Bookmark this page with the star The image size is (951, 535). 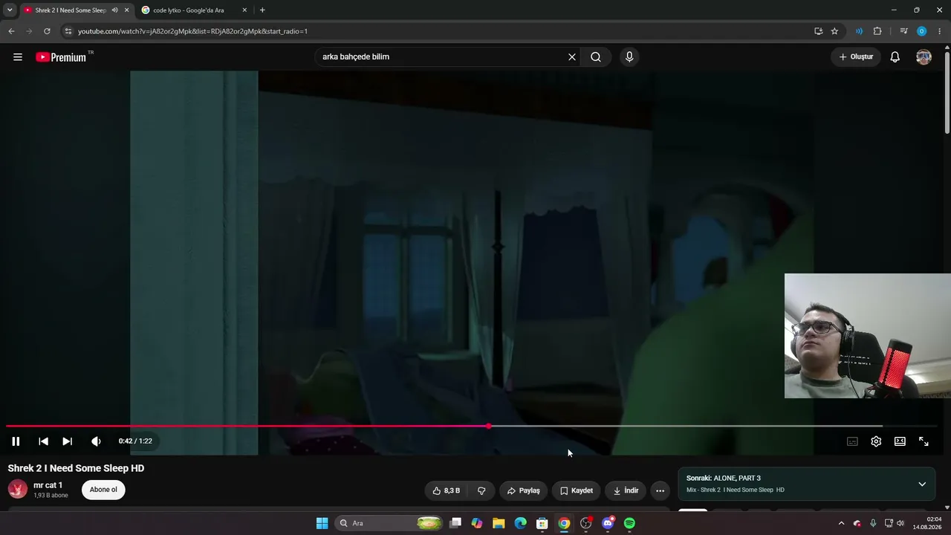[x=834, y=31]
